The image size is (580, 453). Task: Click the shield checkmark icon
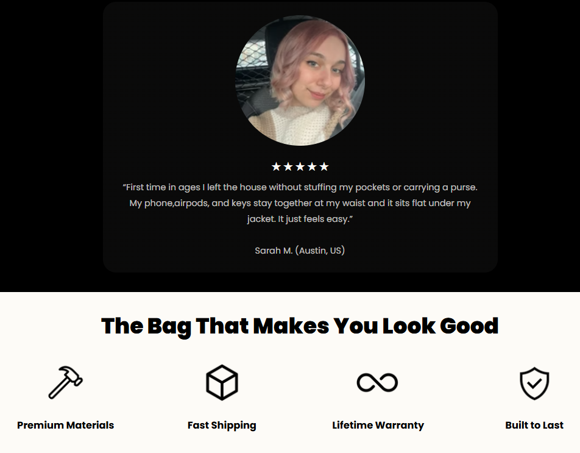click(x=534, y=383)
